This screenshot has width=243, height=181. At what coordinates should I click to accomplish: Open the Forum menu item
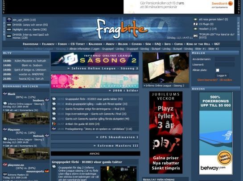click(62, 44)
